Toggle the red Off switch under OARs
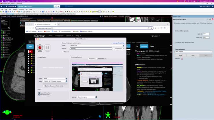 point(30,52)
